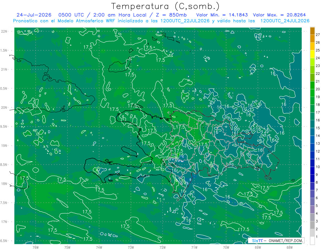Screen dimensions: 325x251
Task: Click the "10" label on the color scale
Action: coord(318,167)
